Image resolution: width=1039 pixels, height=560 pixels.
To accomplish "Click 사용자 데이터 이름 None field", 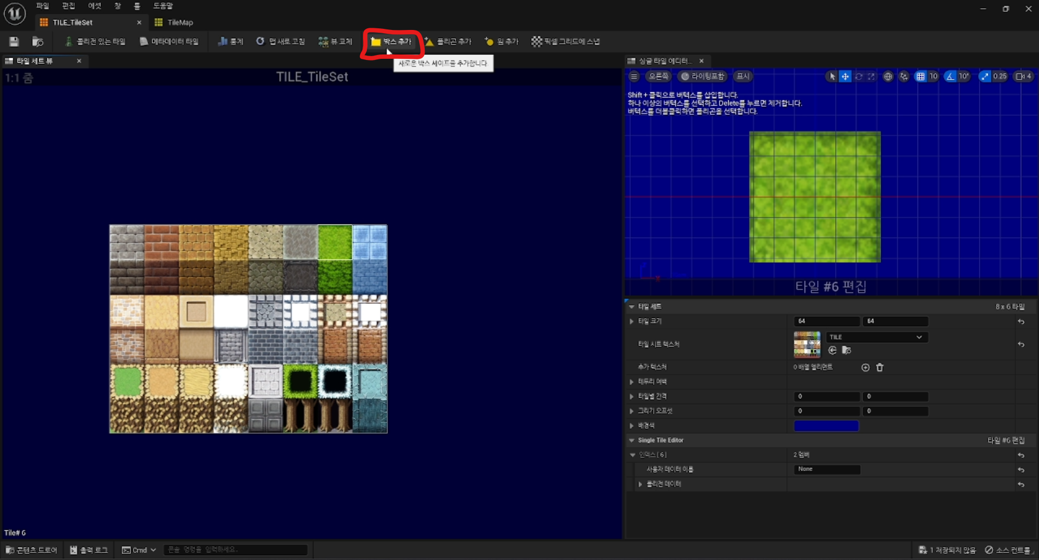I will (x=827, y=469).
